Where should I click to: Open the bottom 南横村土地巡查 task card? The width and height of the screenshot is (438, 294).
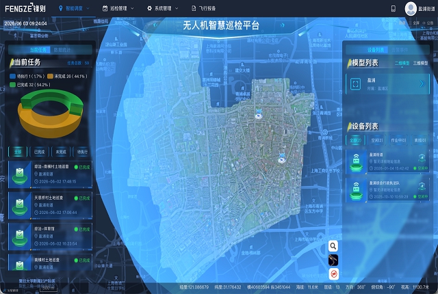pos(50,262)
